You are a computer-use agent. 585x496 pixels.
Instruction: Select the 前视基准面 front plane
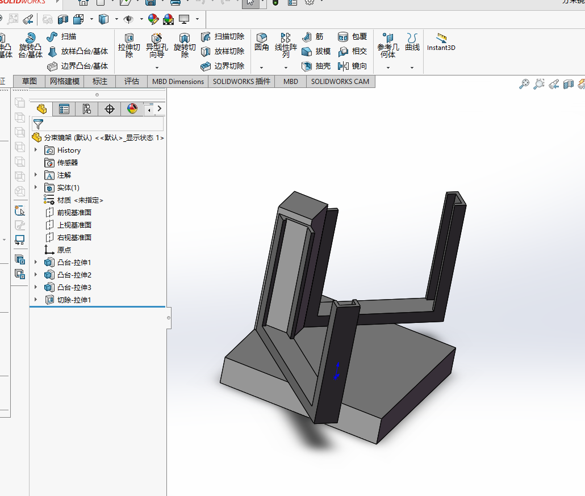68,212
